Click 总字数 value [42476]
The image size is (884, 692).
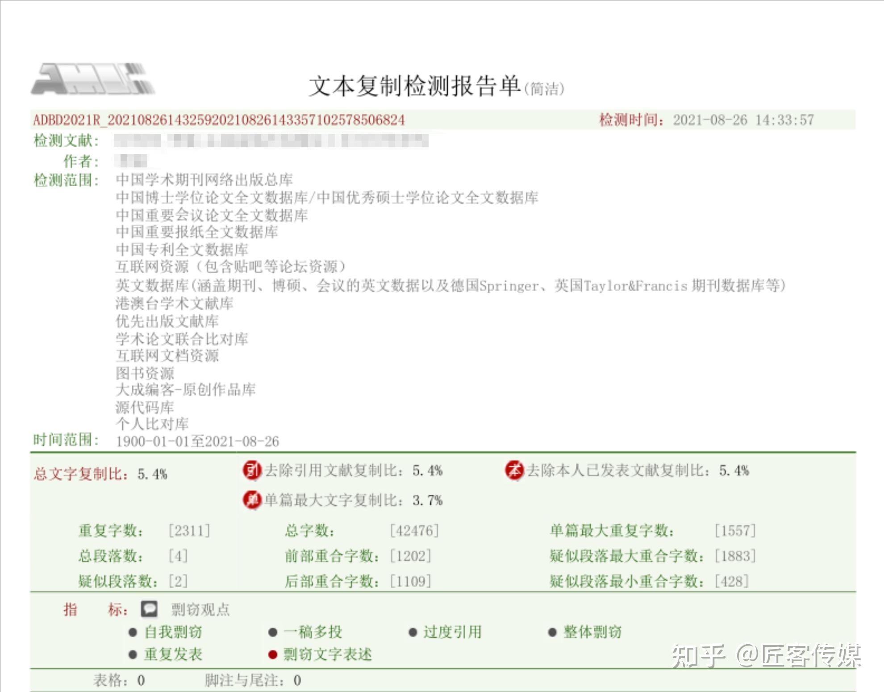click(x=414, y=531)
